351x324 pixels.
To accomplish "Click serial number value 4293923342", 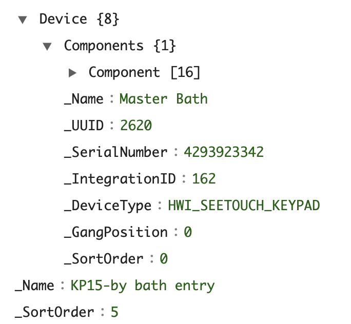I will coord(224,152).
